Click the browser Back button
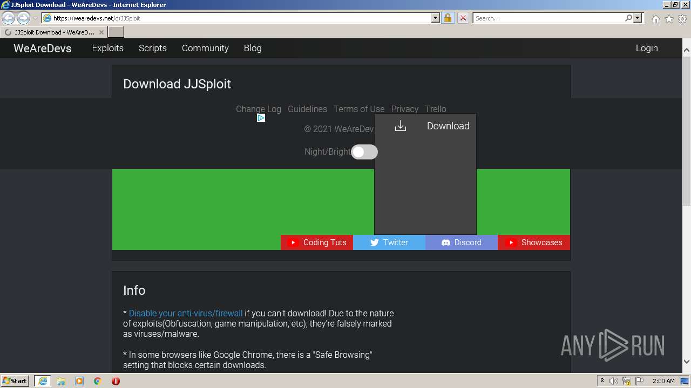 9,18
